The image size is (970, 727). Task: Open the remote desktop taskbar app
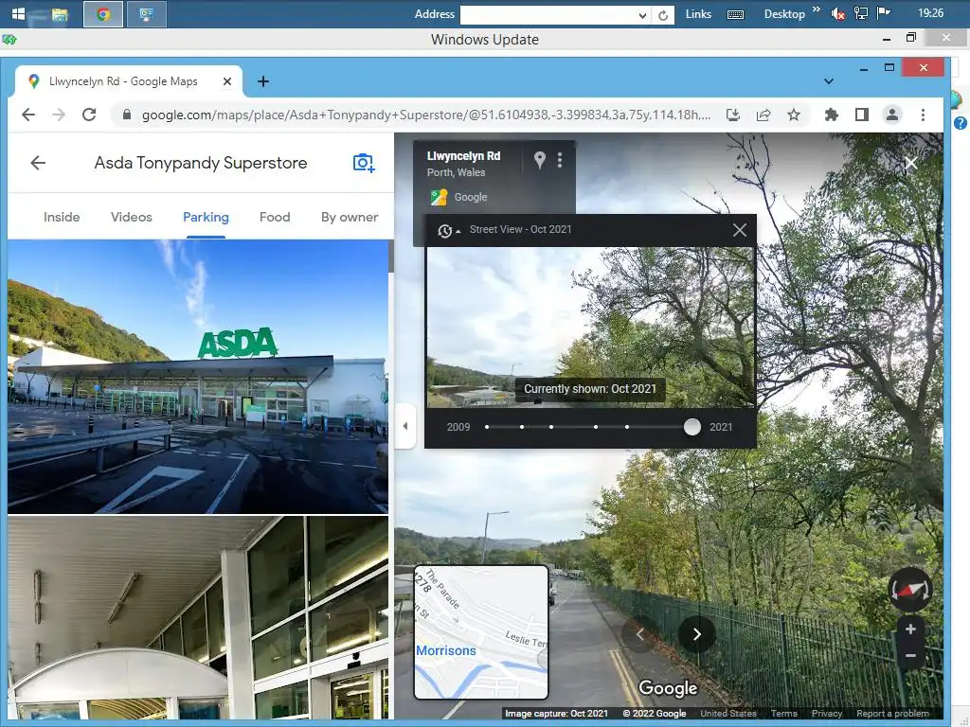(147, 13)
